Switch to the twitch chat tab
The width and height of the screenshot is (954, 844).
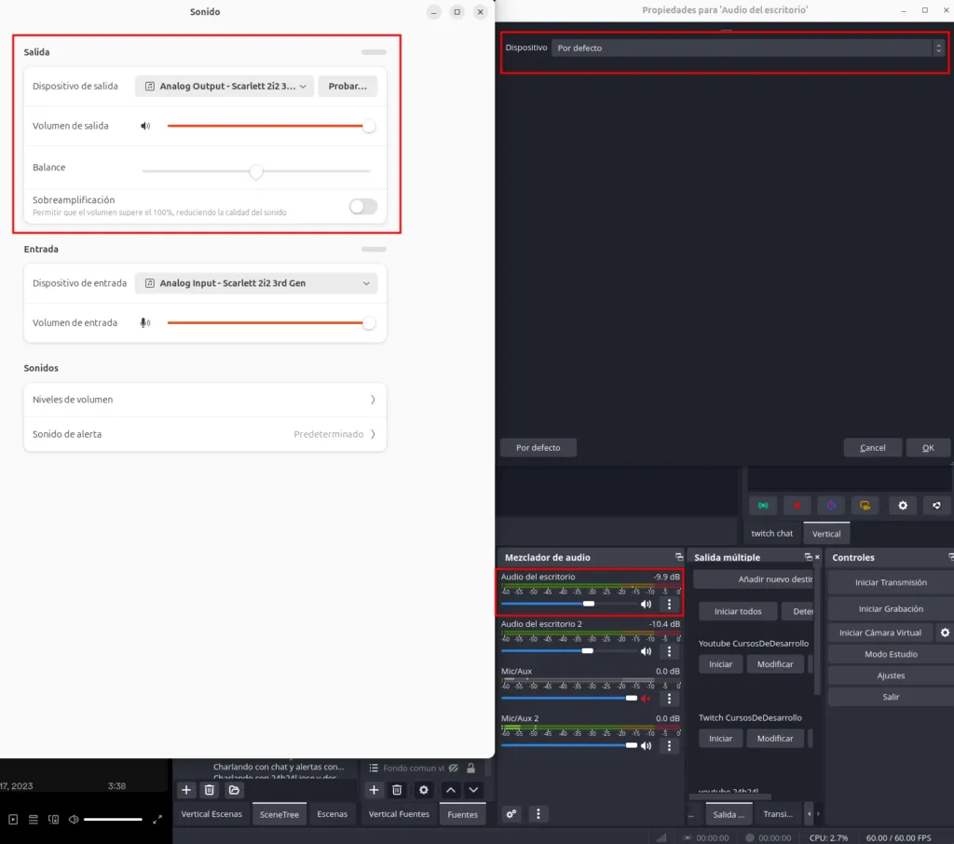pos(772,534)
